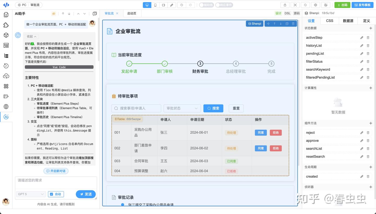Open the 审批状态 dropdown
The height and width of the screenshot is (214, 376).
coord(182,108)
